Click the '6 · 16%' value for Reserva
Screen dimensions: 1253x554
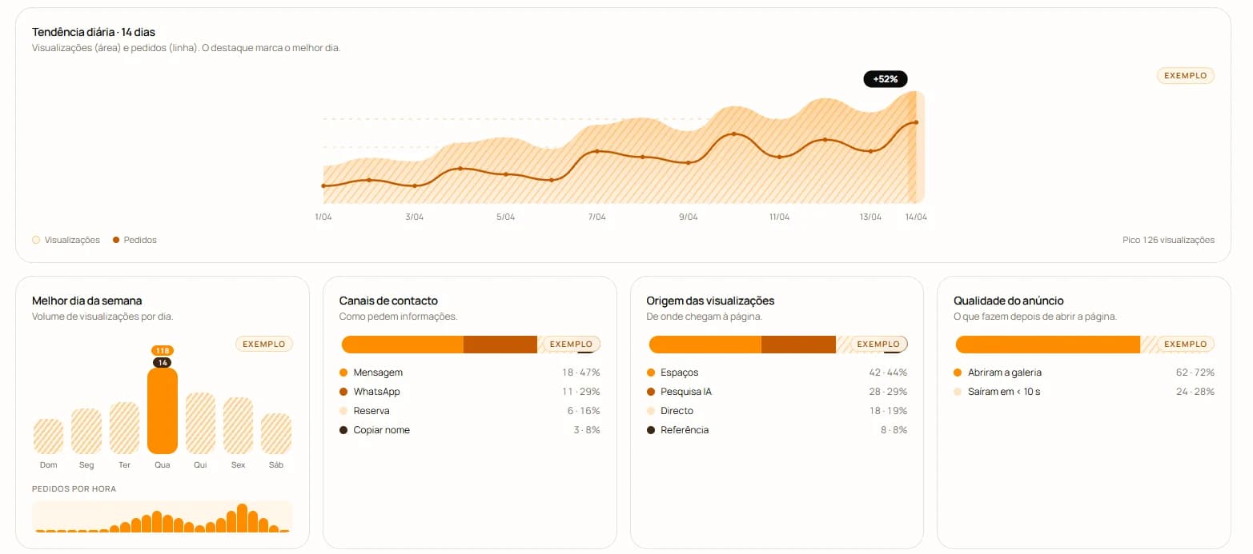584,411
